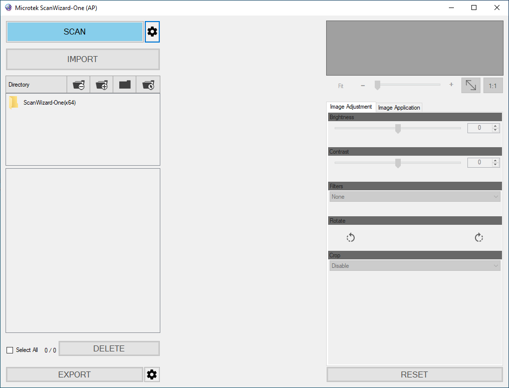Enable the Select All checkbox
This screenshot has height=388, width=509.
[x=9, y=350]
